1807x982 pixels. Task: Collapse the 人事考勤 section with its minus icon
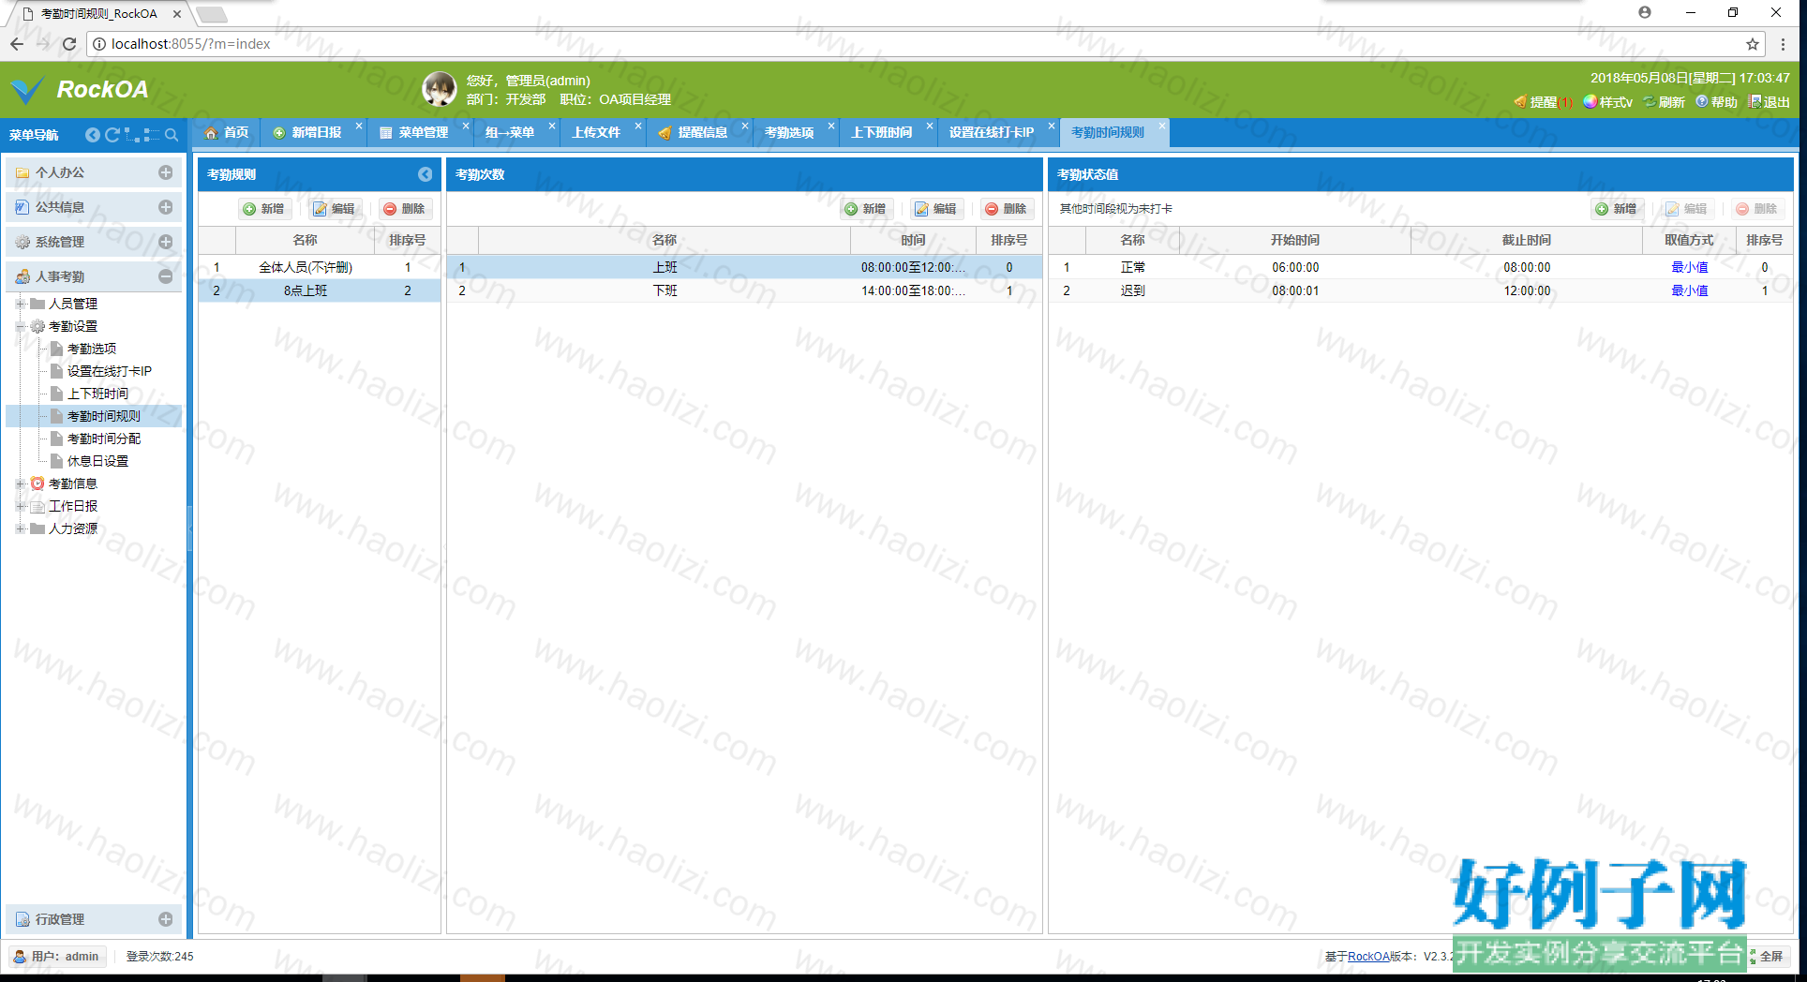click(x=166, y=276)
